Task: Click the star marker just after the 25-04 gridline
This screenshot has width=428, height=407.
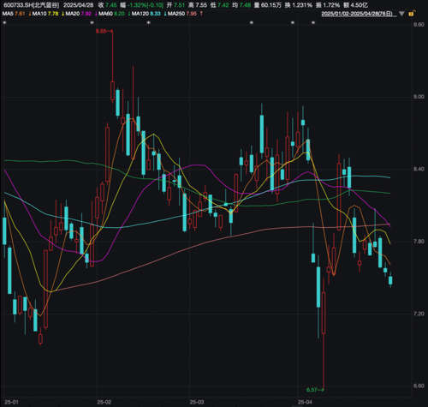Action: [313, 23]
